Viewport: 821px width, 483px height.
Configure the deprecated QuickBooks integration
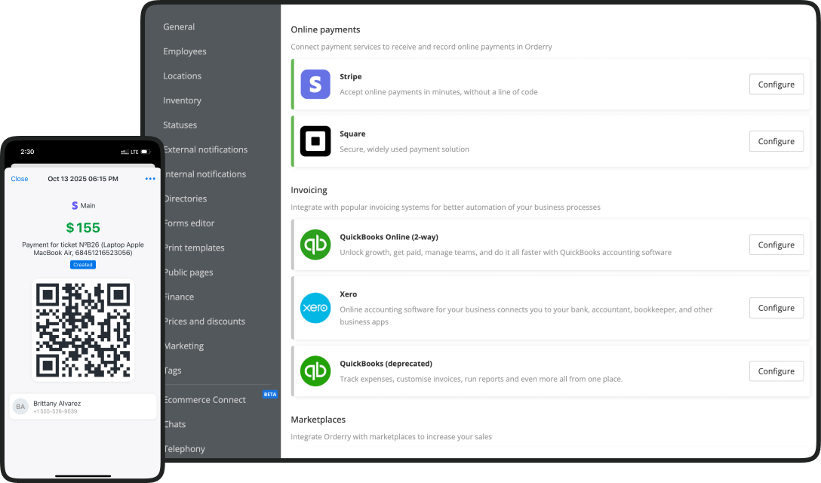pyautogui.click(x=776, y=371)
